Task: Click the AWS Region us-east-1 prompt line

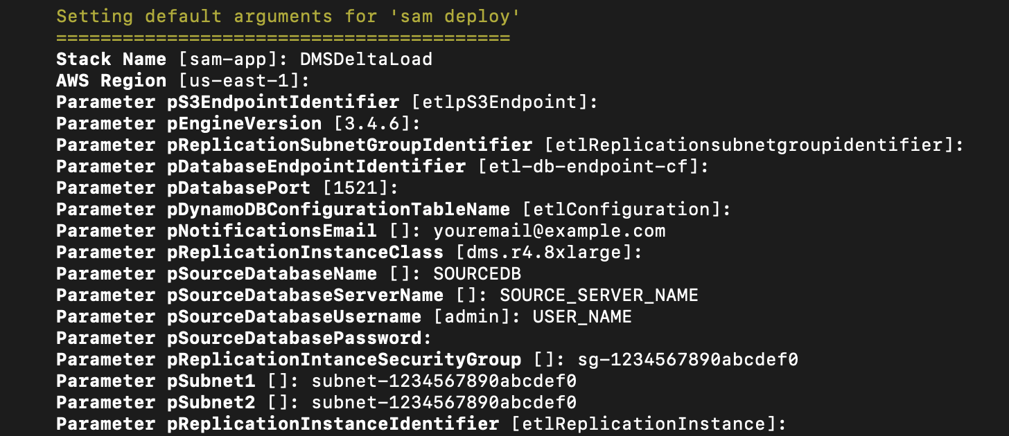Action: (183, 81)
